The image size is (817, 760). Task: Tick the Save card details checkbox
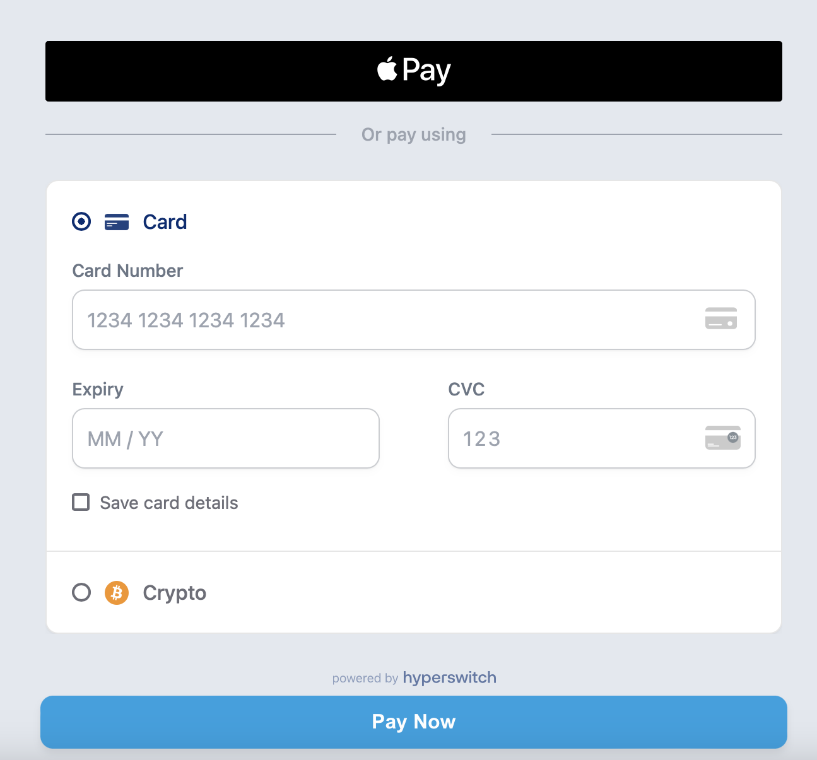pyautogui.click(x=81, y=502)
